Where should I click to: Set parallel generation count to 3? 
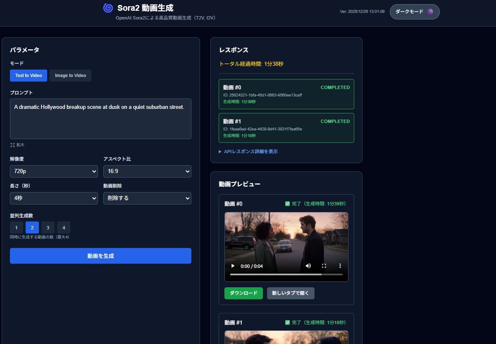click(x=48, y=228)
